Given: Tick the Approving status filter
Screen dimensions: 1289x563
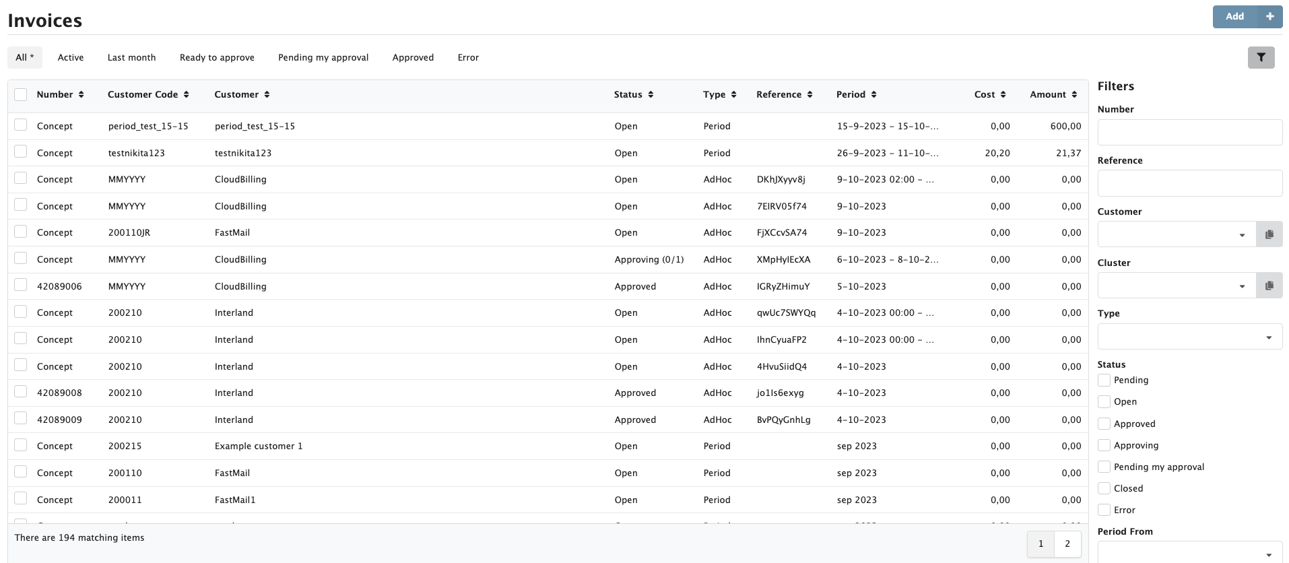Looking at the screenshot, I should (1104, 445).
